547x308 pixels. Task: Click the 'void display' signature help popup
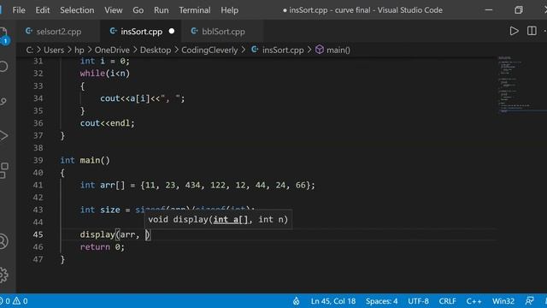click(x=218, y=219)
